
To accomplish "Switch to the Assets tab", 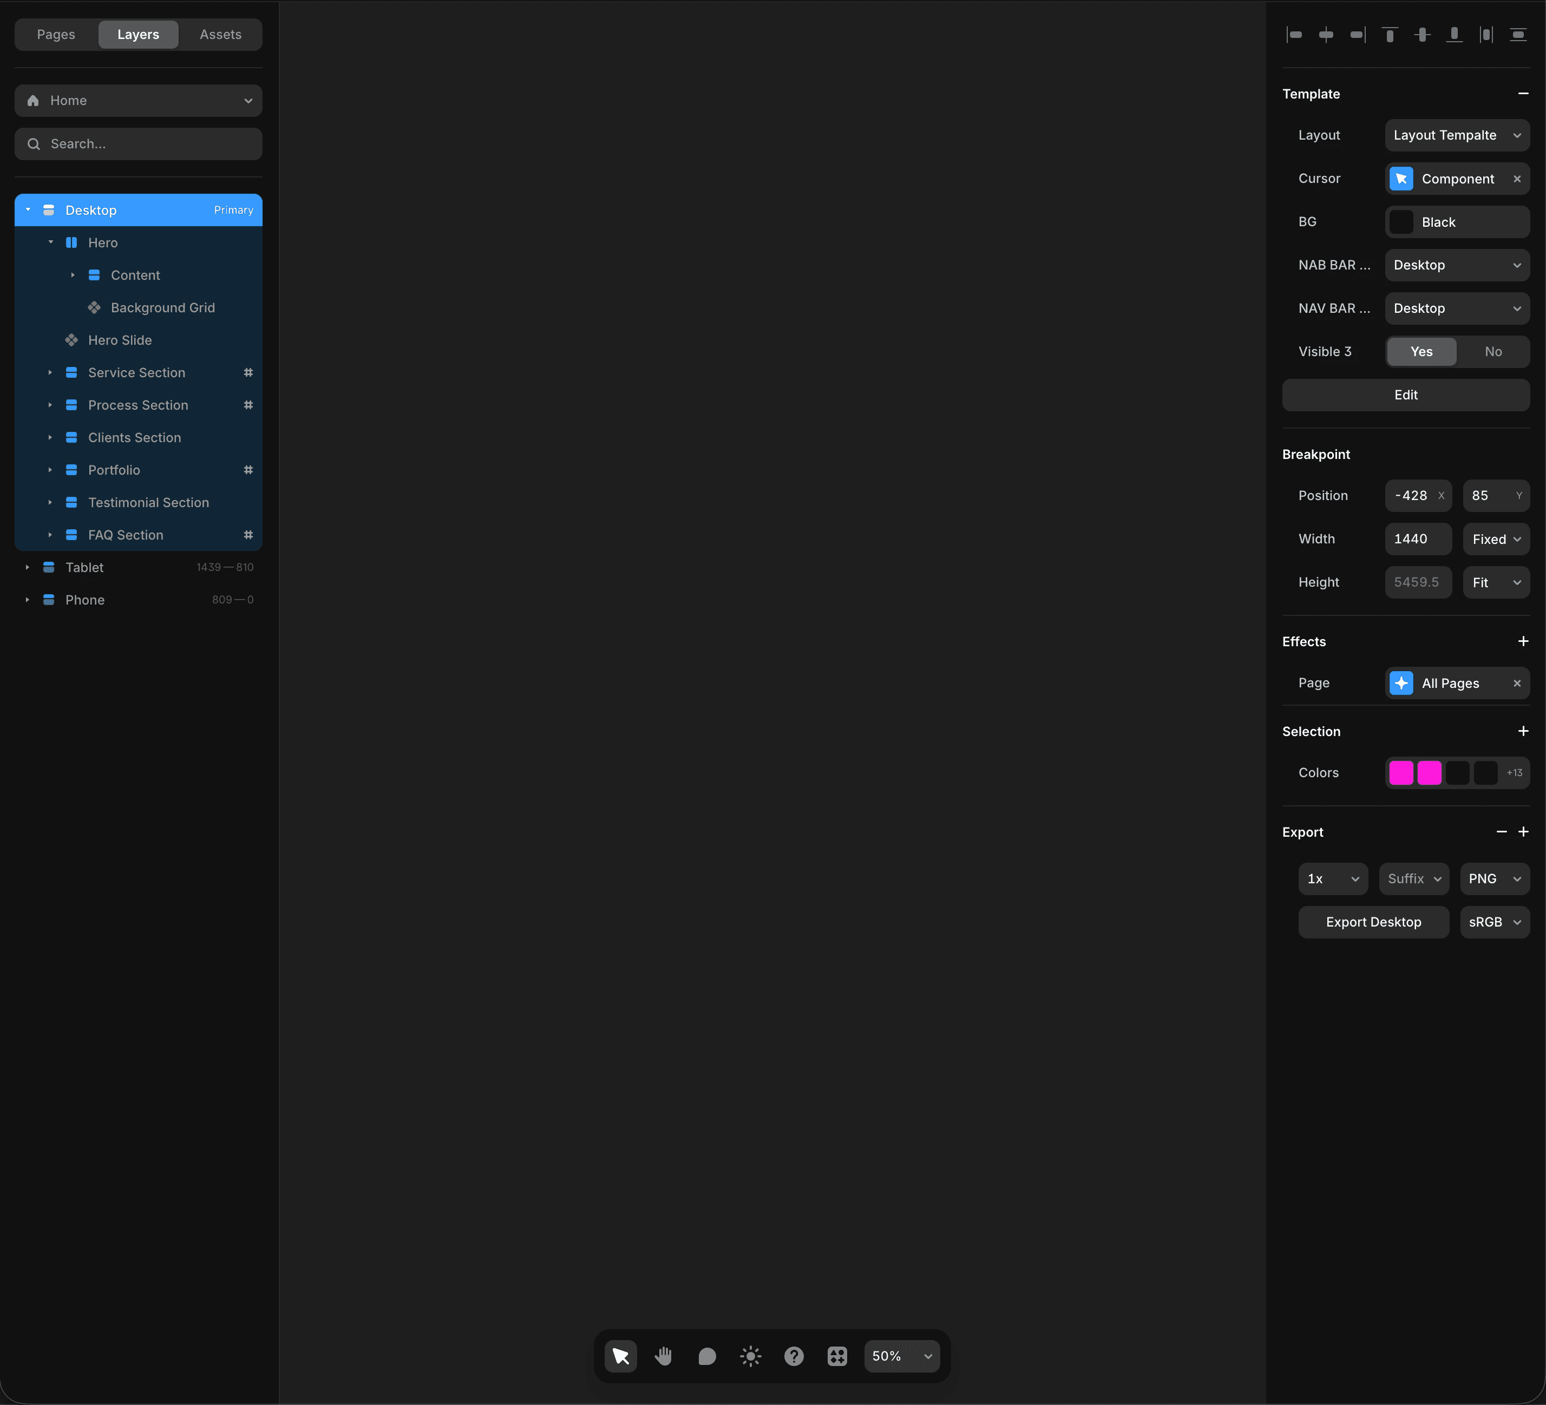I will click(x=220, y=34).
